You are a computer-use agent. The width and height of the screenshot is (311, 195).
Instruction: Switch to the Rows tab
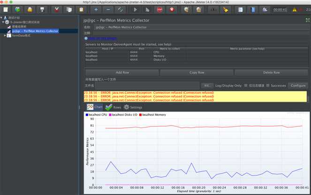[x=113, y=107]
